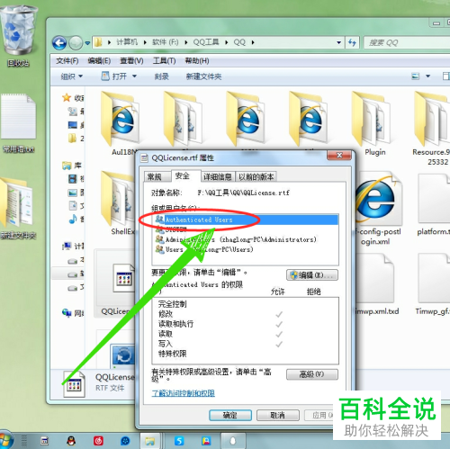Select the platform file icon

[x=434, y=204]
